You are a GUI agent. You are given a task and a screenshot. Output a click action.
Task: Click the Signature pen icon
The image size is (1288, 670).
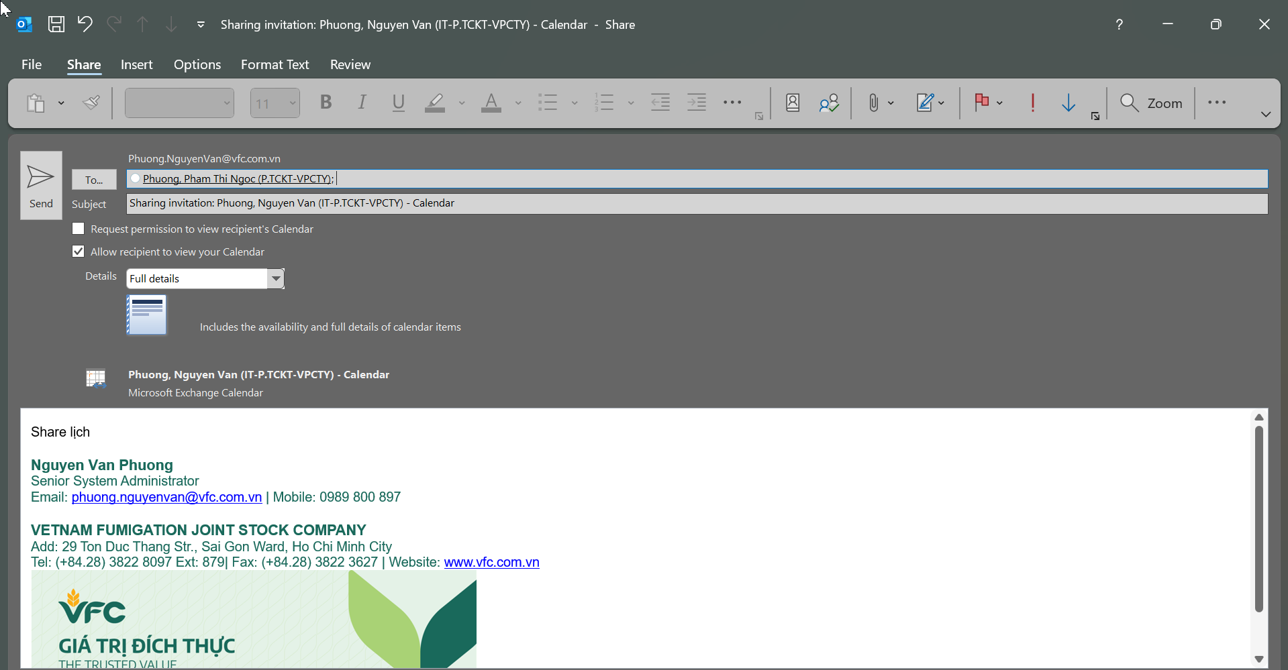tap(925, 103)
